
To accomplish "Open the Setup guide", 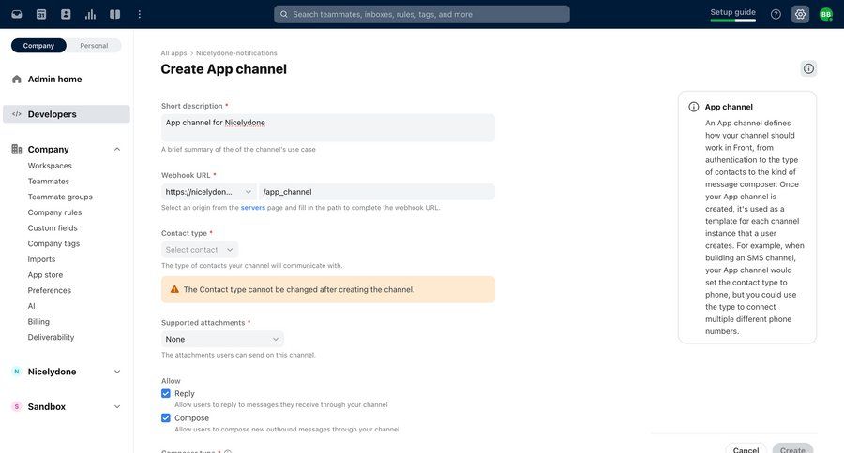I will (x=732, y=12).
